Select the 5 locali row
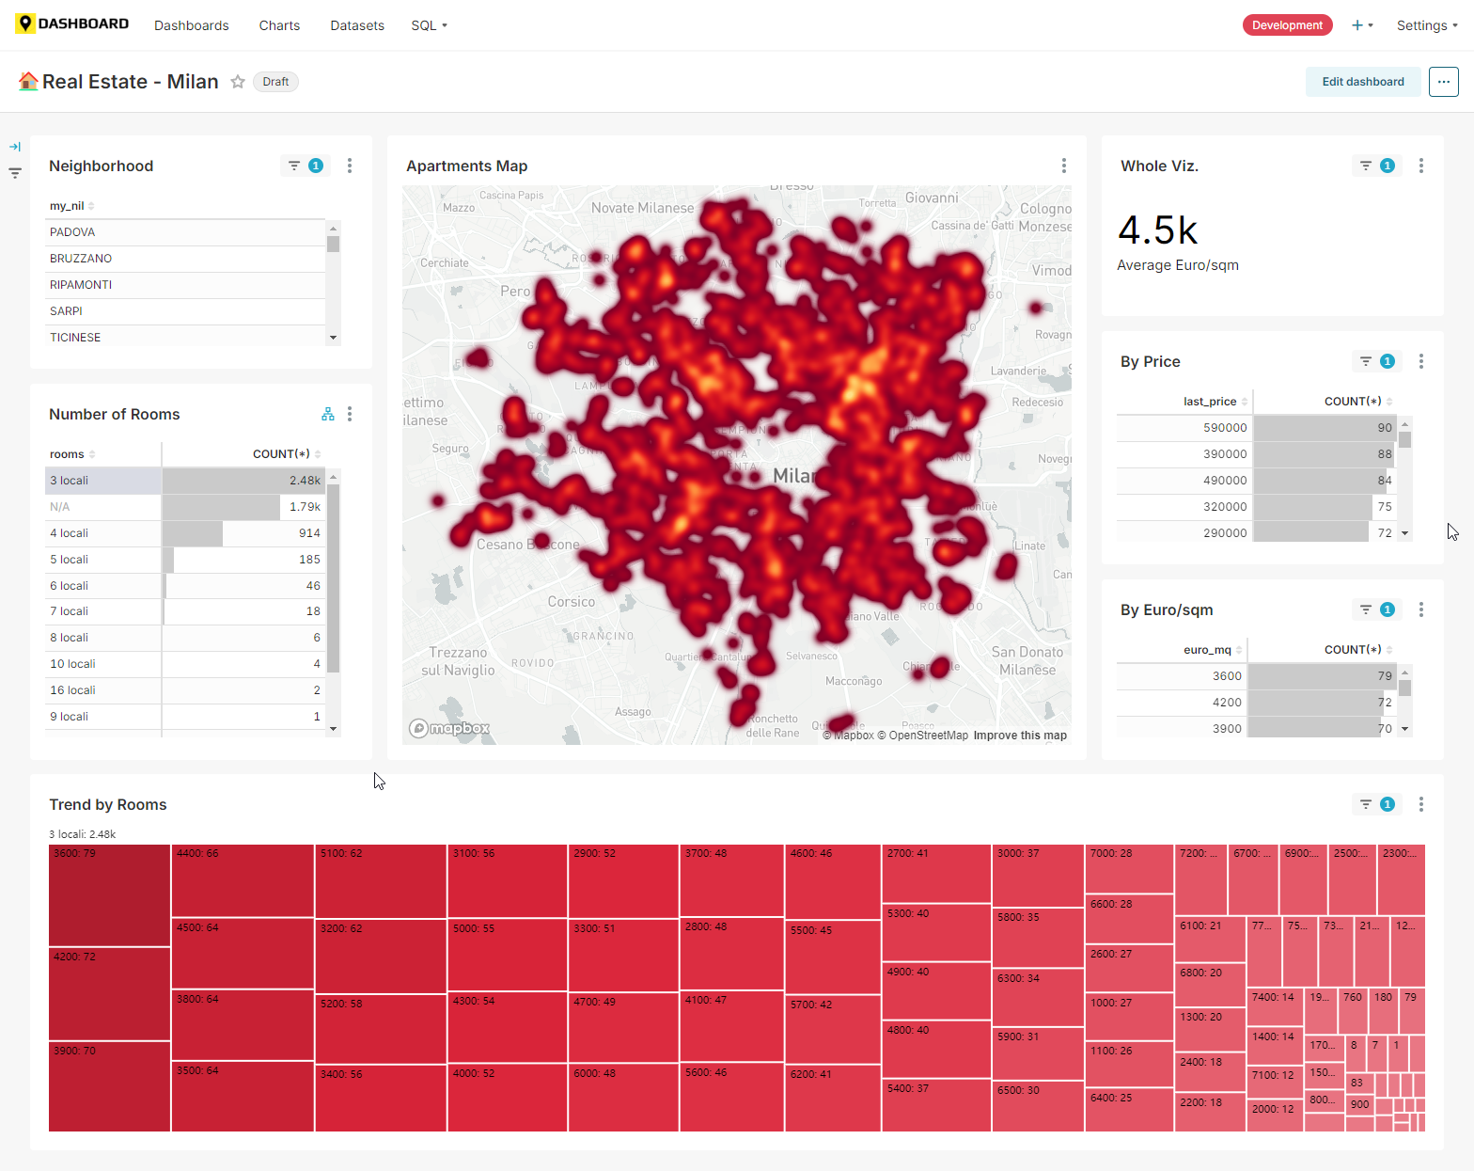The image size is (1474, 1171). pyautogui.click(x=185, y=560)
